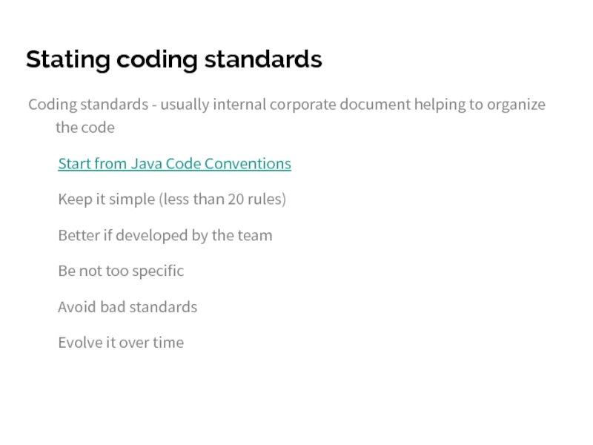
Task: Select the Evolve it over time line
Action: [x=121, y=343]
